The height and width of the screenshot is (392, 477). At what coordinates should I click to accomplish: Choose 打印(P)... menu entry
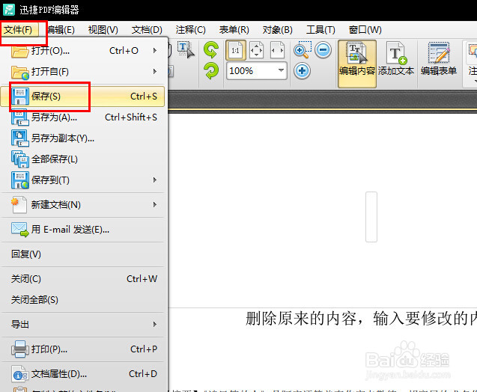pyautogui.click(x=82, y=349)
